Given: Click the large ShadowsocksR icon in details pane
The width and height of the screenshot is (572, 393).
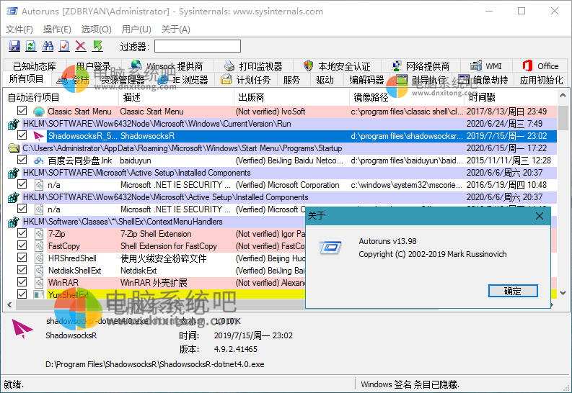Looking at the screenshot, I should 22,329.
